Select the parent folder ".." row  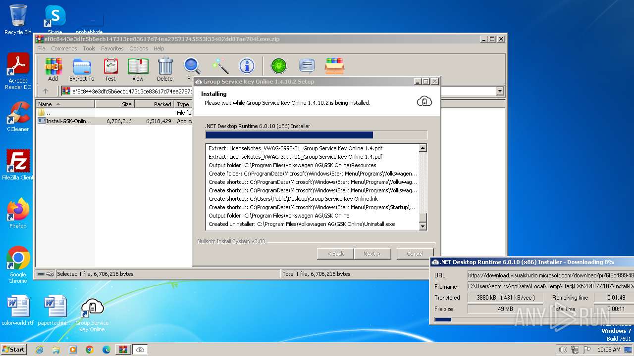tap(114, 113)
